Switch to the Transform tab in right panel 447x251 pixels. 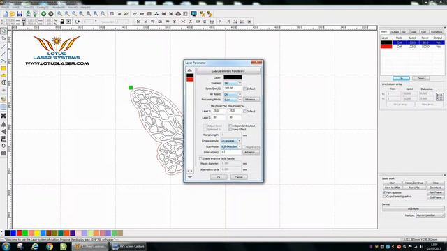437,32
